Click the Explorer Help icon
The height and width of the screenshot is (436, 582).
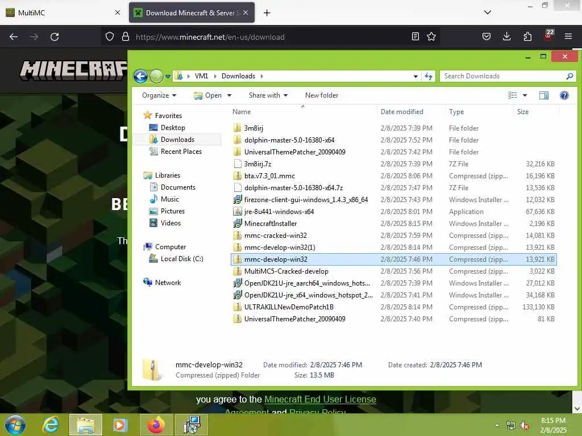point(564,95)
